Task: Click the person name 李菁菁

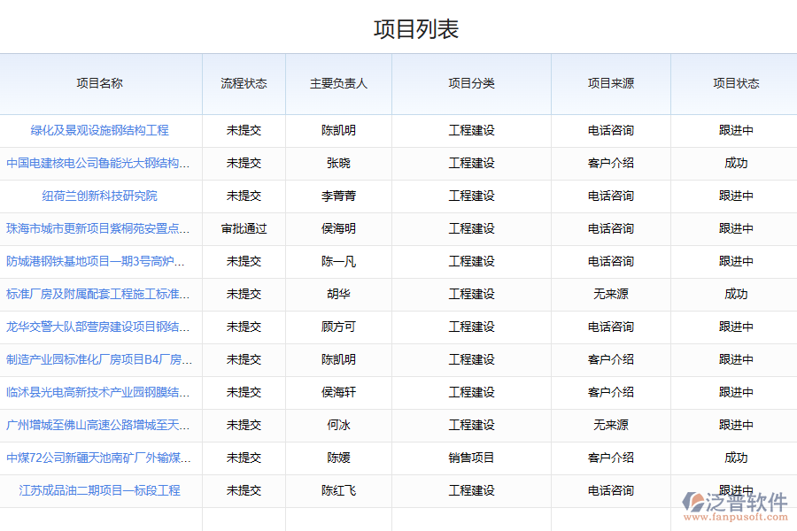Action: [x=338, y=196]
